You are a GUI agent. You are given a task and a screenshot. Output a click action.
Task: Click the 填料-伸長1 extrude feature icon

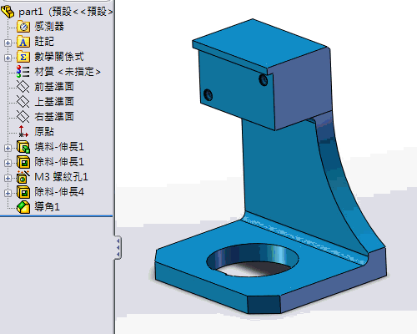pos(23,147)
